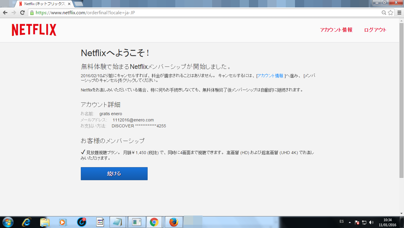Click the checkmark before 見放題視聴プラン

coord(83,152)
